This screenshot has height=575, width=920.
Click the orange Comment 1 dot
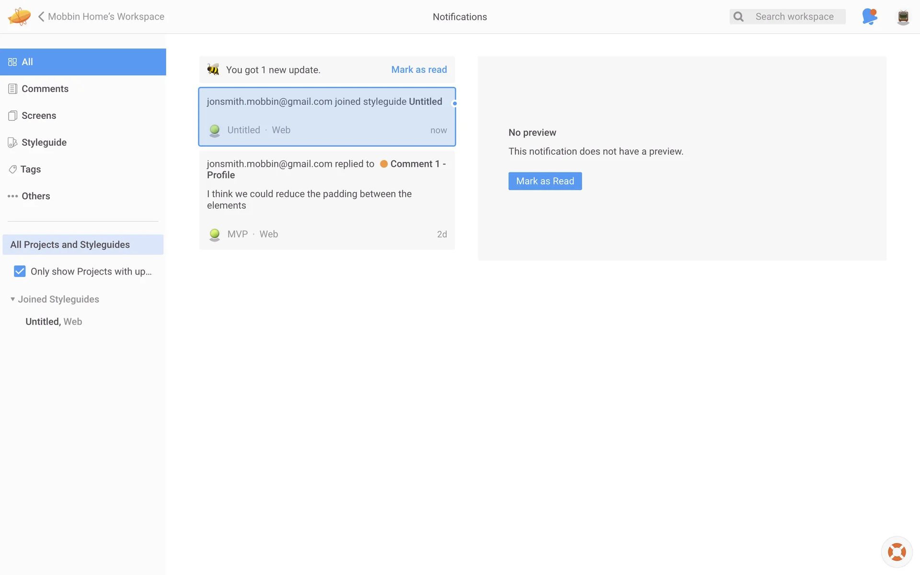tap(384, 164)
